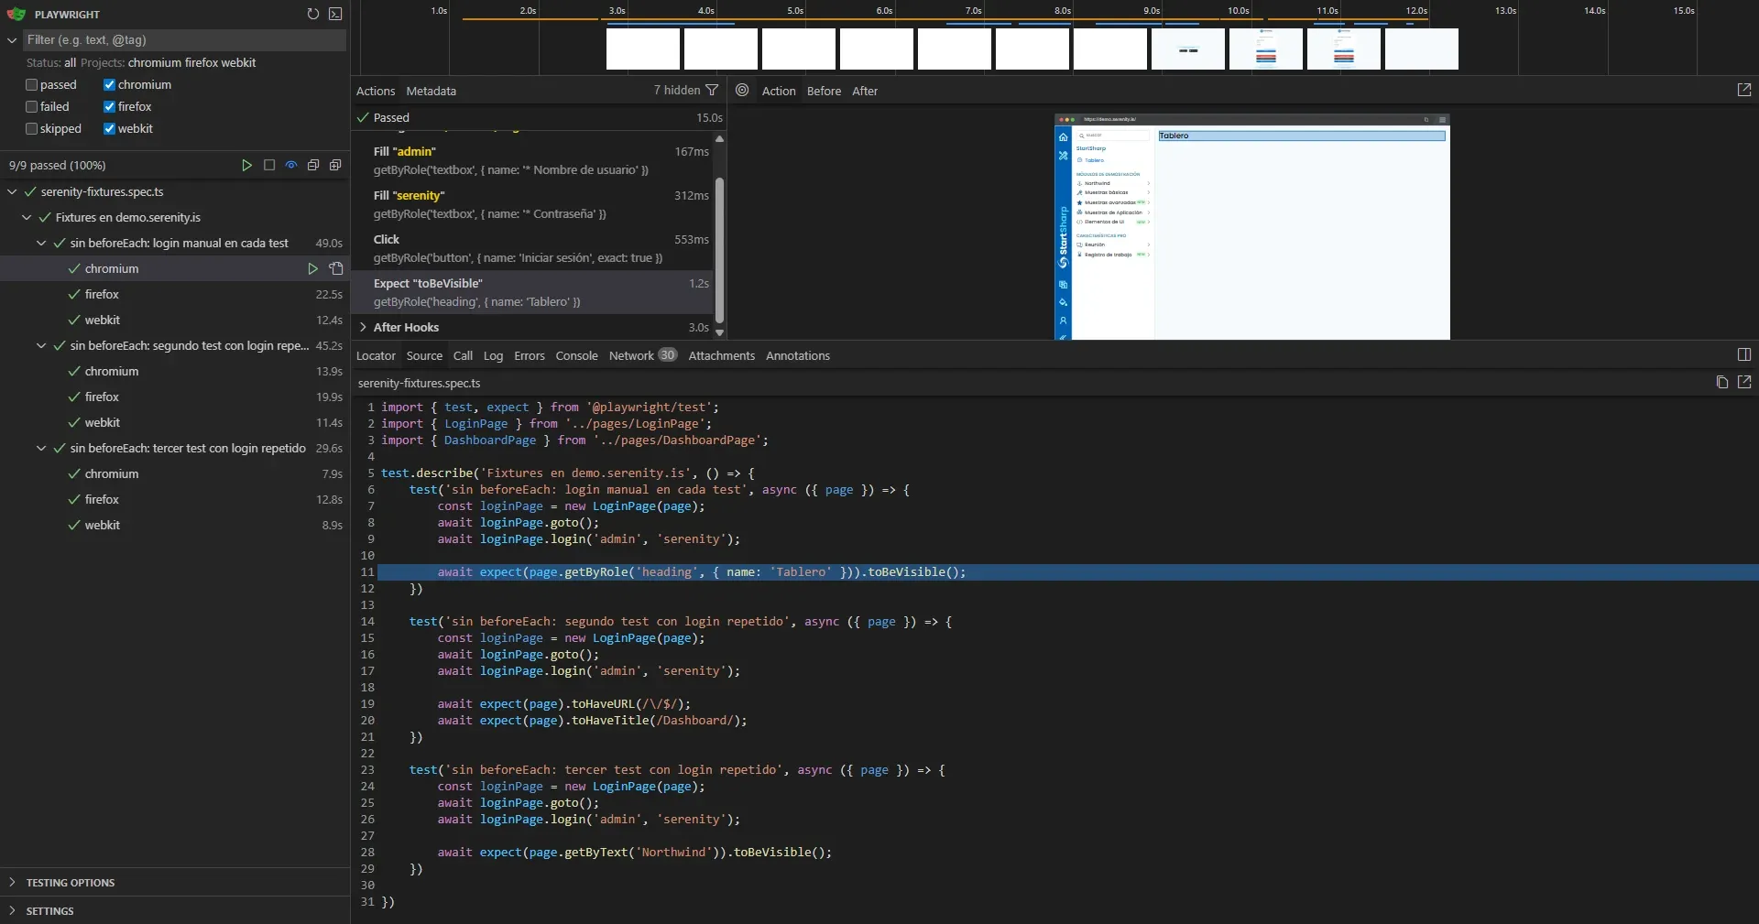Screen dimensions: 1759x924
Task: Check the 'passed' status filter checkbox
Action: click(x=30, y=84)
